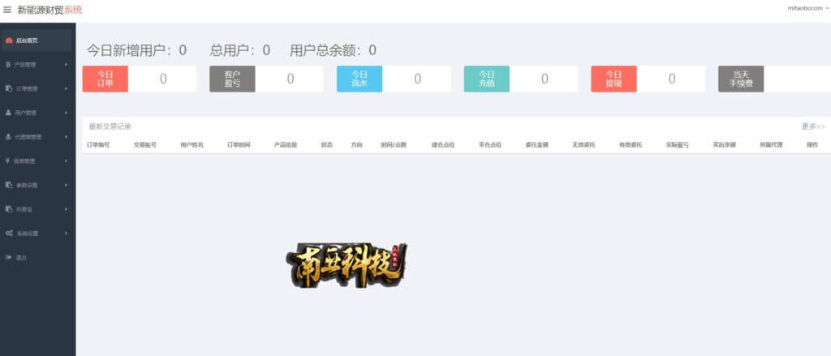Image resolution: width=831 pixels, height=356 pixels.
Task: Click the 用户姓名 column header
Action: point(192,144)
